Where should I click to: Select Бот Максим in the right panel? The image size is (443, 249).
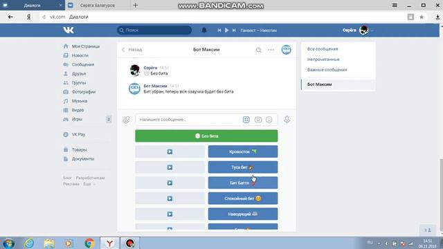pyautogui.click(x=338, y=84)
